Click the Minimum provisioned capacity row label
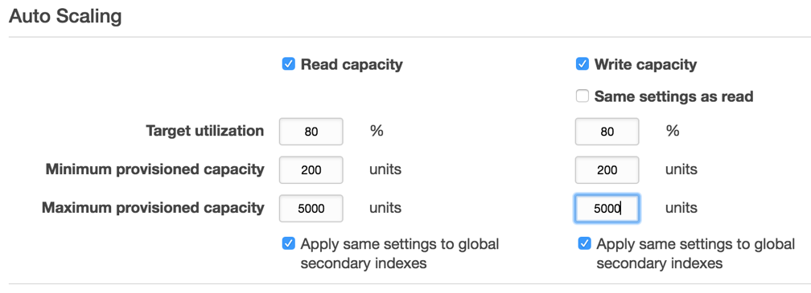This screenshot has height=293, width=811. (154, 169)
